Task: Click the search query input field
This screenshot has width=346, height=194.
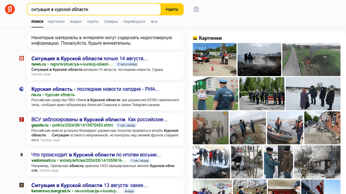Action: point(93,10)
